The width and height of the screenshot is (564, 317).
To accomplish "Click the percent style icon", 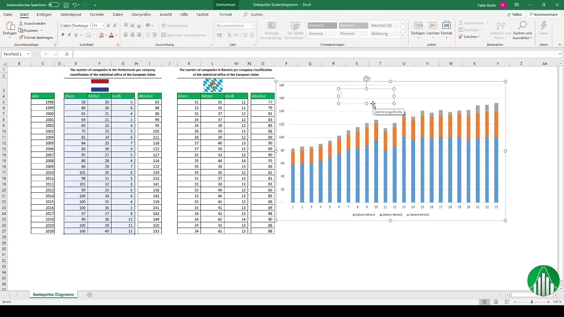I will [228, 35].
